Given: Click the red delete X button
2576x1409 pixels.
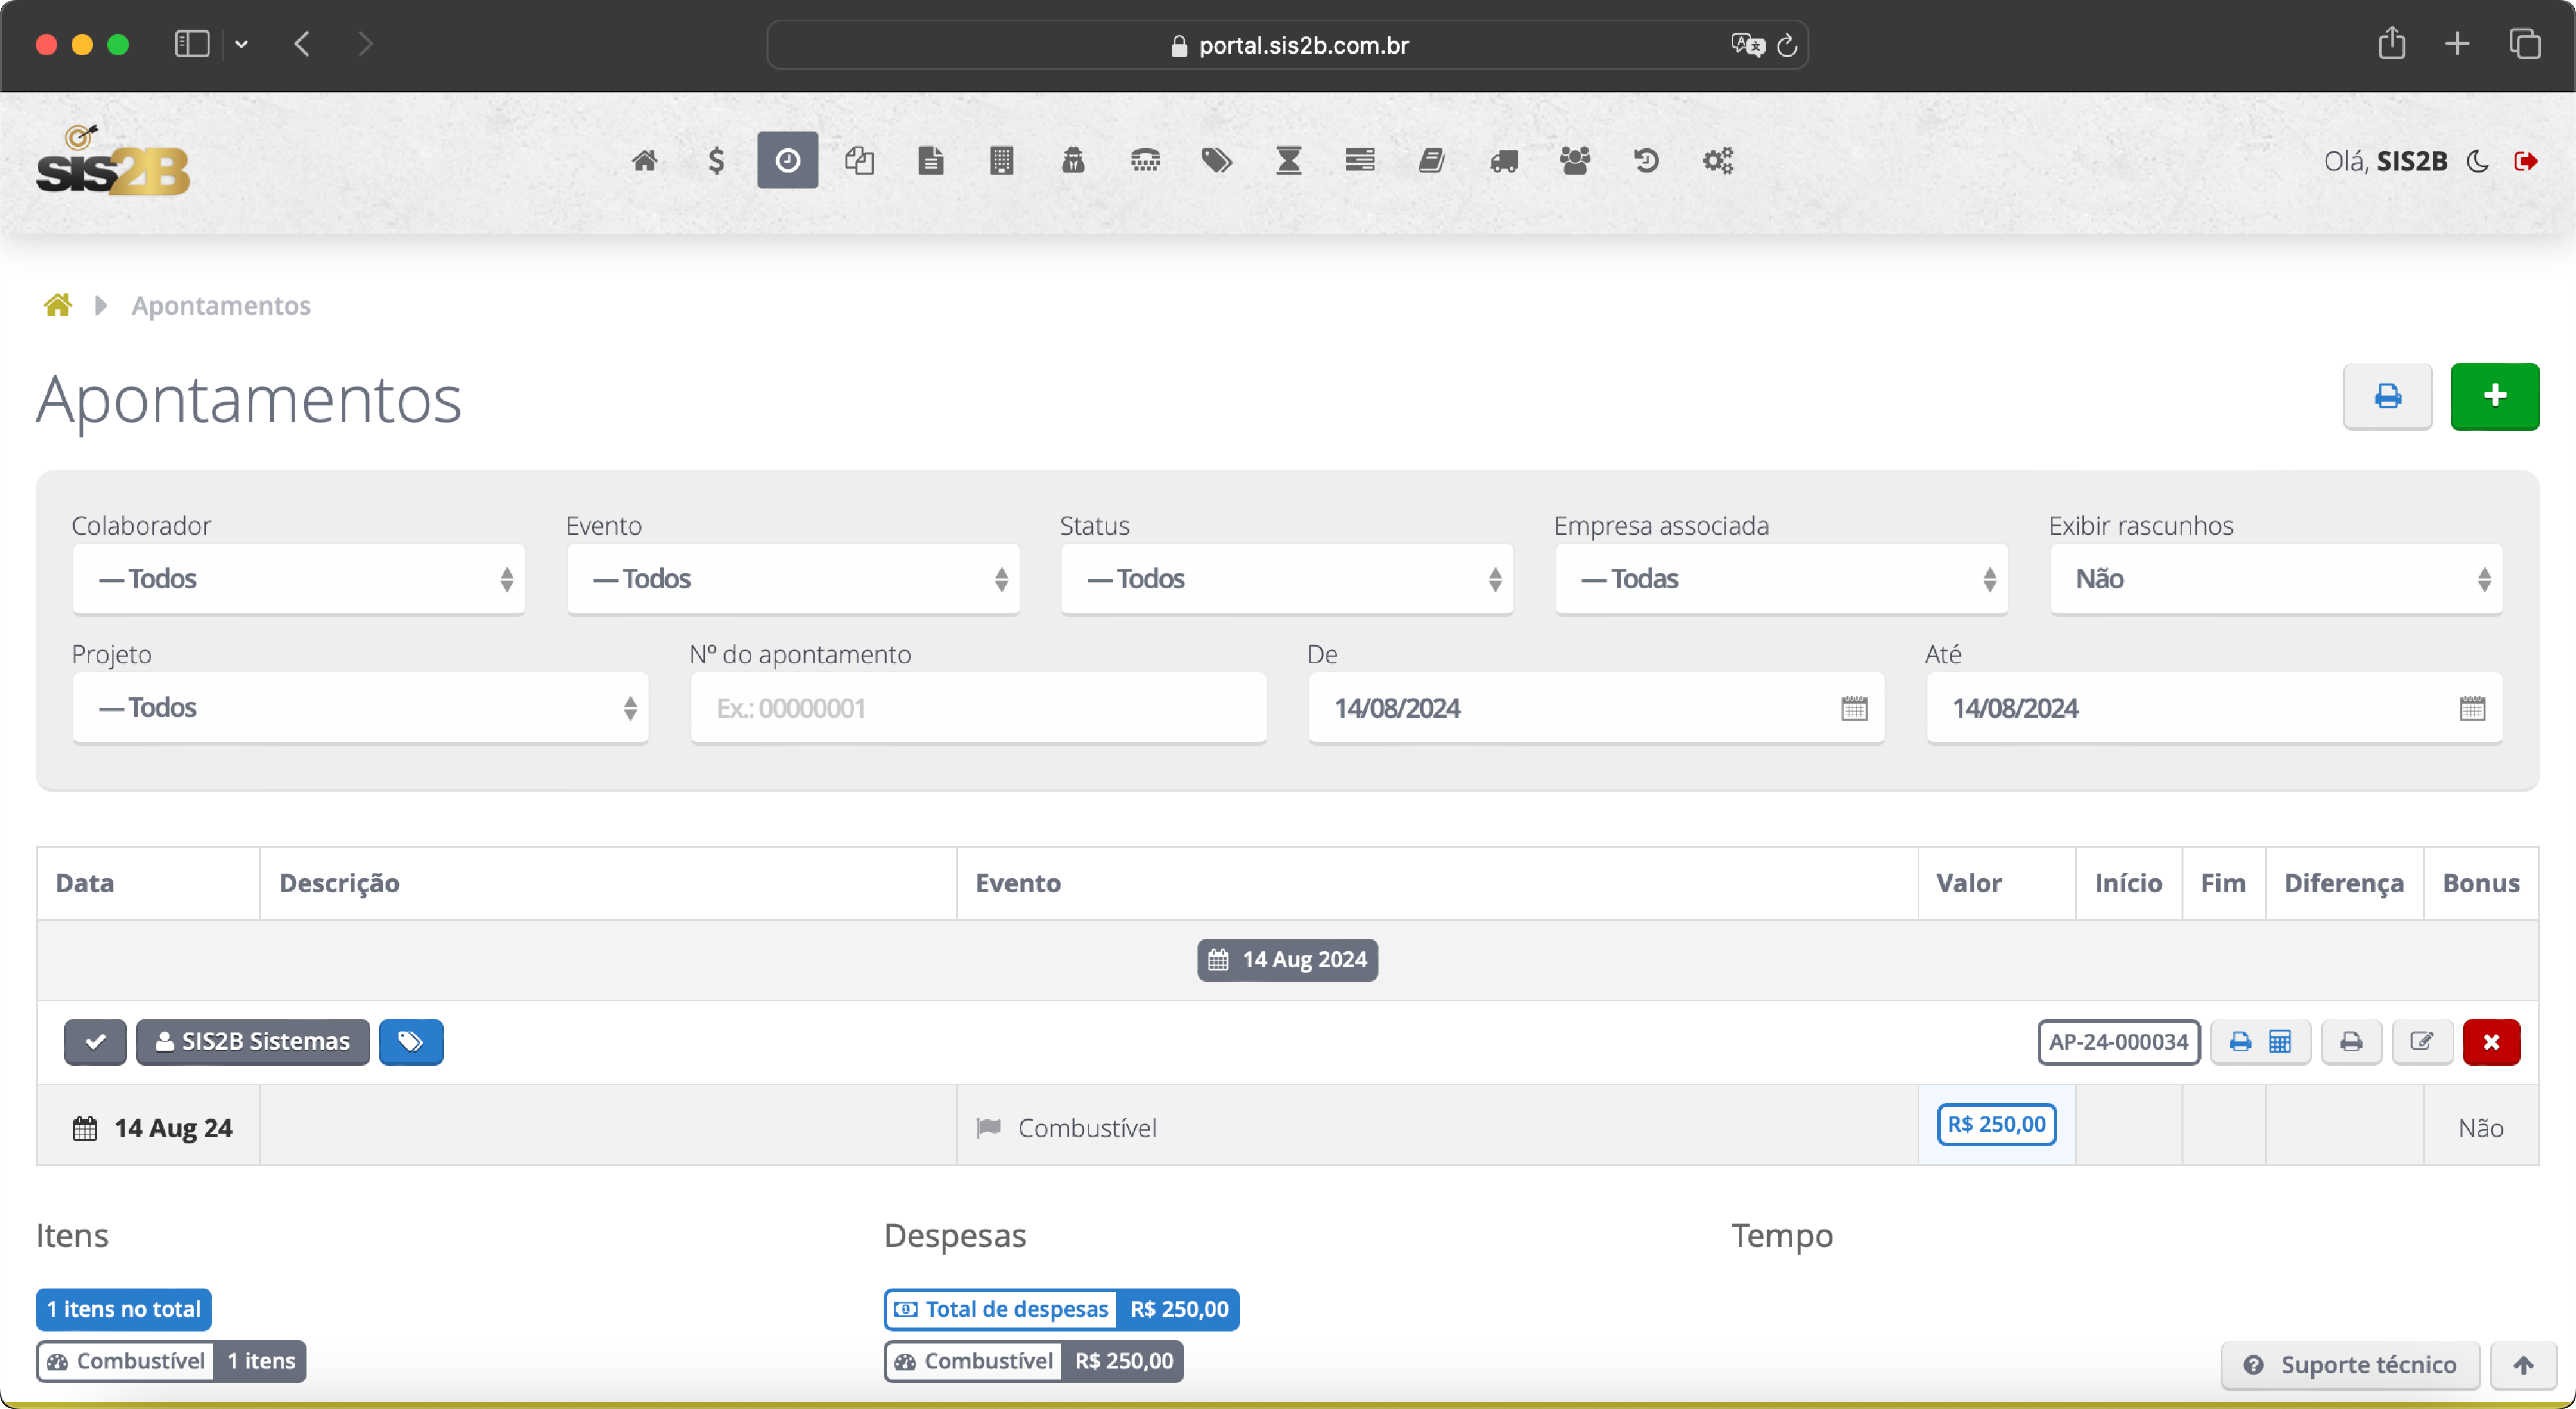Looking at the screenshot, I should pos(2491,1041).
